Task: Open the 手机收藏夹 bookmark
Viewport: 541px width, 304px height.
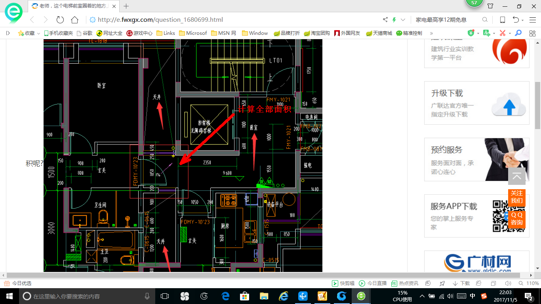Action: tap(59, 33)
